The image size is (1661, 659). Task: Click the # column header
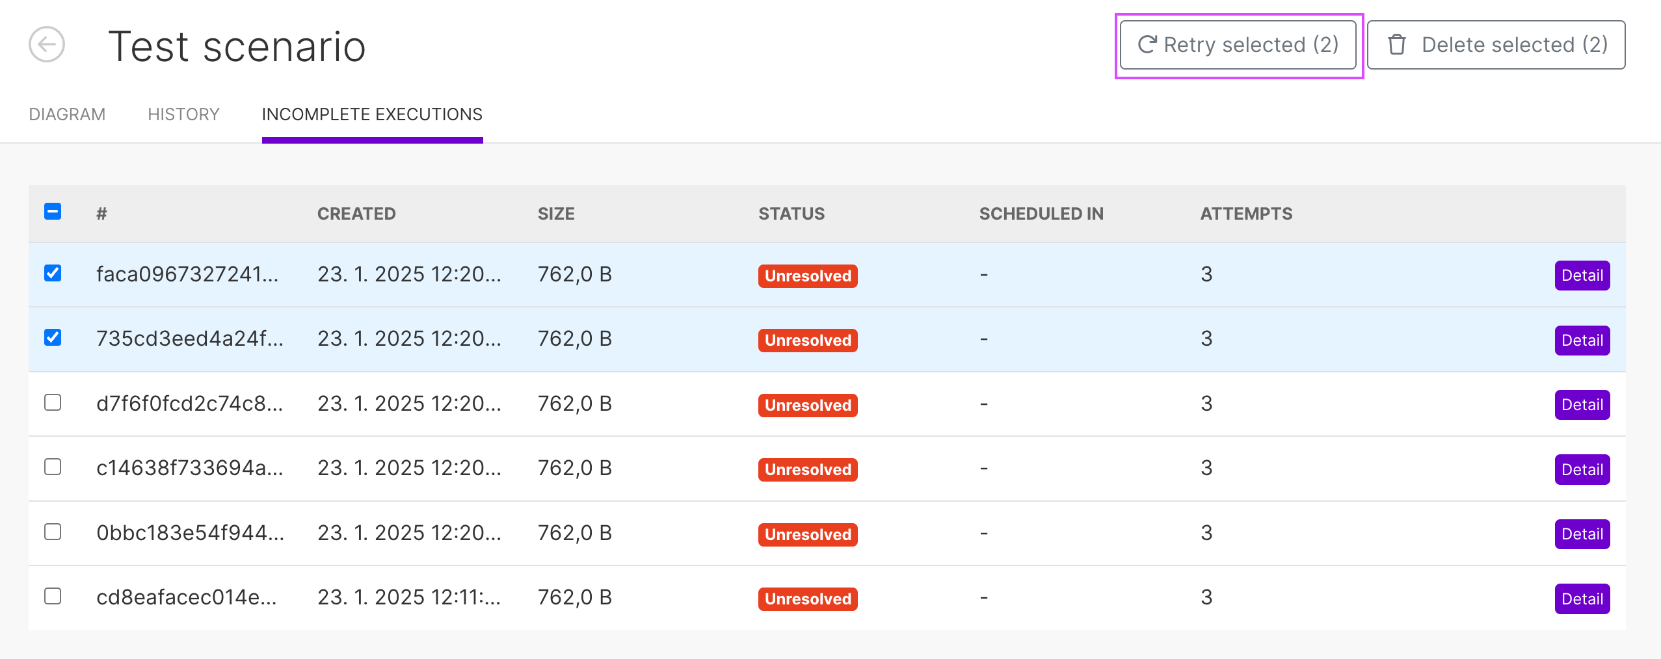(101, 214)
